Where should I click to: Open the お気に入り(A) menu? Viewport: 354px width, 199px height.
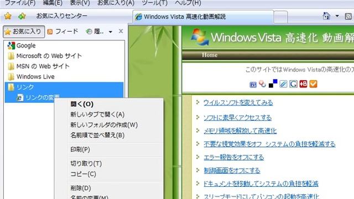[116, 3]
